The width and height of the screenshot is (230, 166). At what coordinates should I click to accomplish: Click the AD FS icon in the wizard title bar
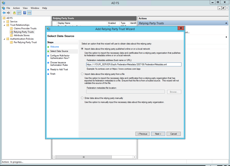pyautogui.click(x=48, y=29)
